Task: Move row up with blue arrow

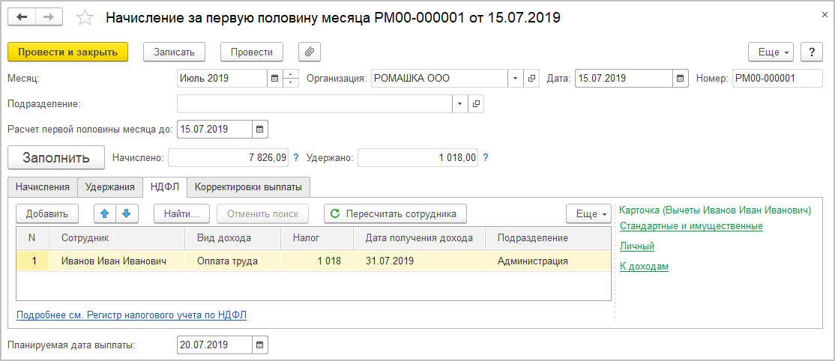Action: point(105,213)
